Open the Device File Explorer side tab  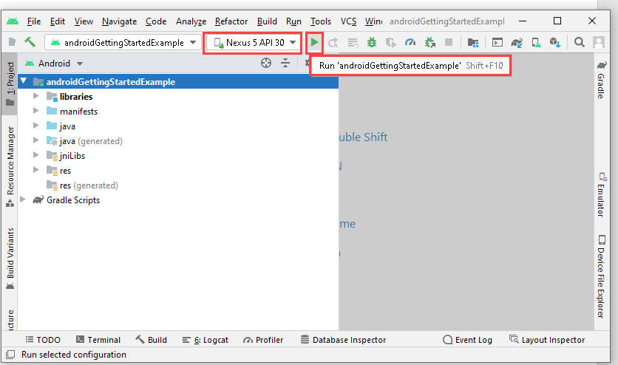601,277
